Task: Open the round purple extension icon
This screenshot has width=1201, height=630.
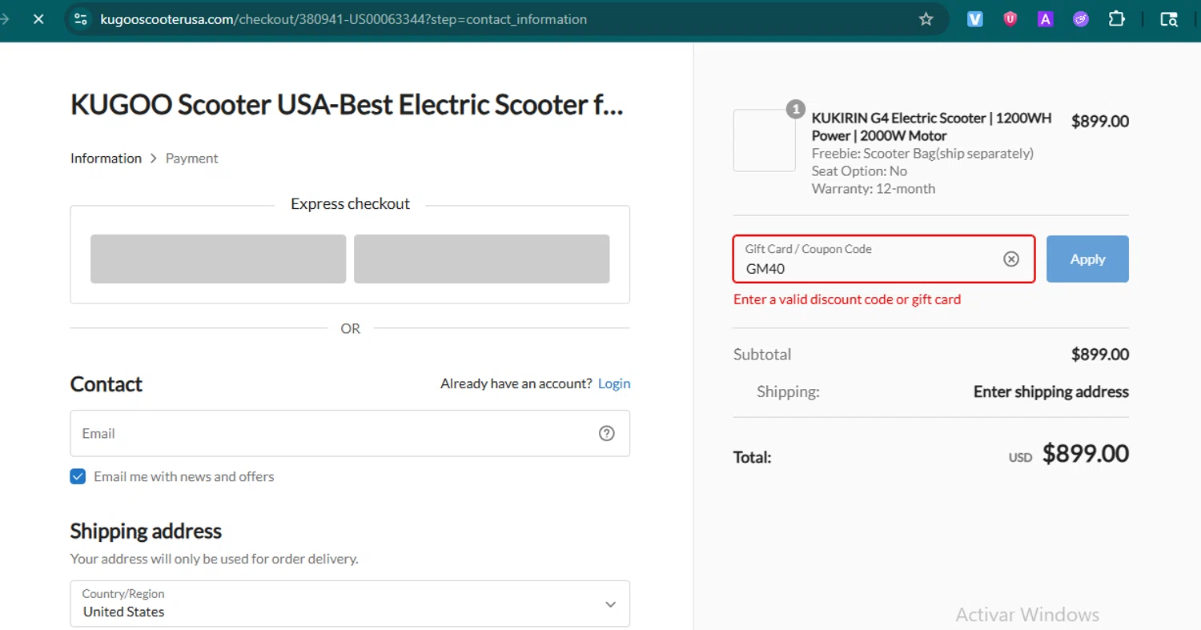Action: point(1081,18)
